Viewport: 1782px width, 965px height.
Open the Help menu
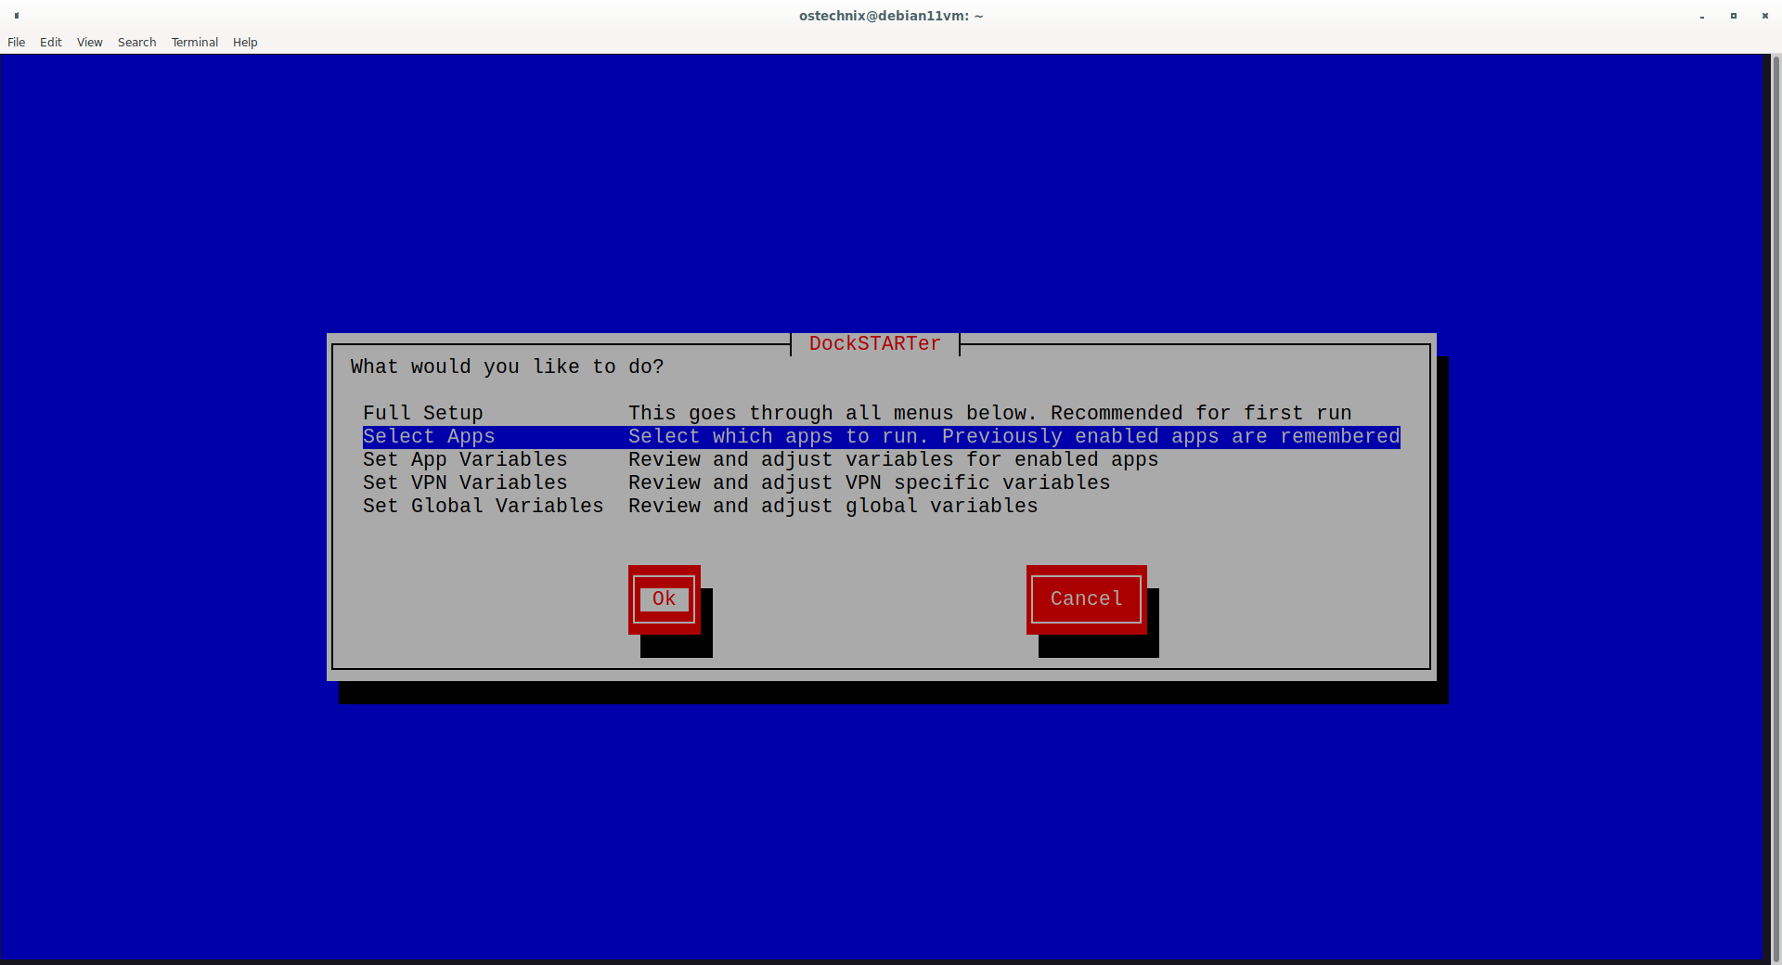[245, 43]
